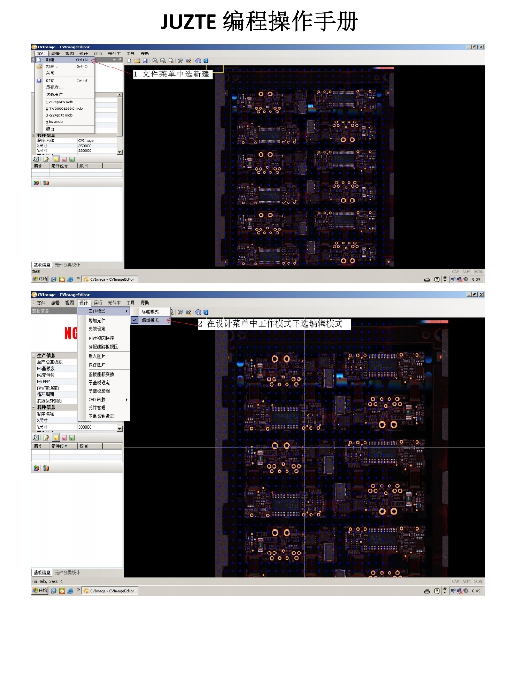
Task: Click wrench tools icon in upper screenshot toolbar
Action: [x=181, y=61]
